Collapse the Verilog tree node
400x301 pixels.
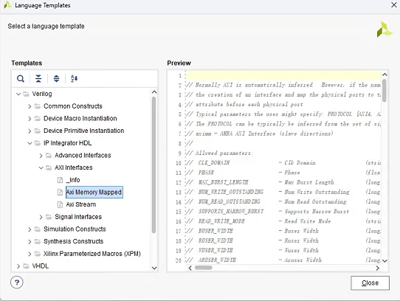click(x=18, y=94)
